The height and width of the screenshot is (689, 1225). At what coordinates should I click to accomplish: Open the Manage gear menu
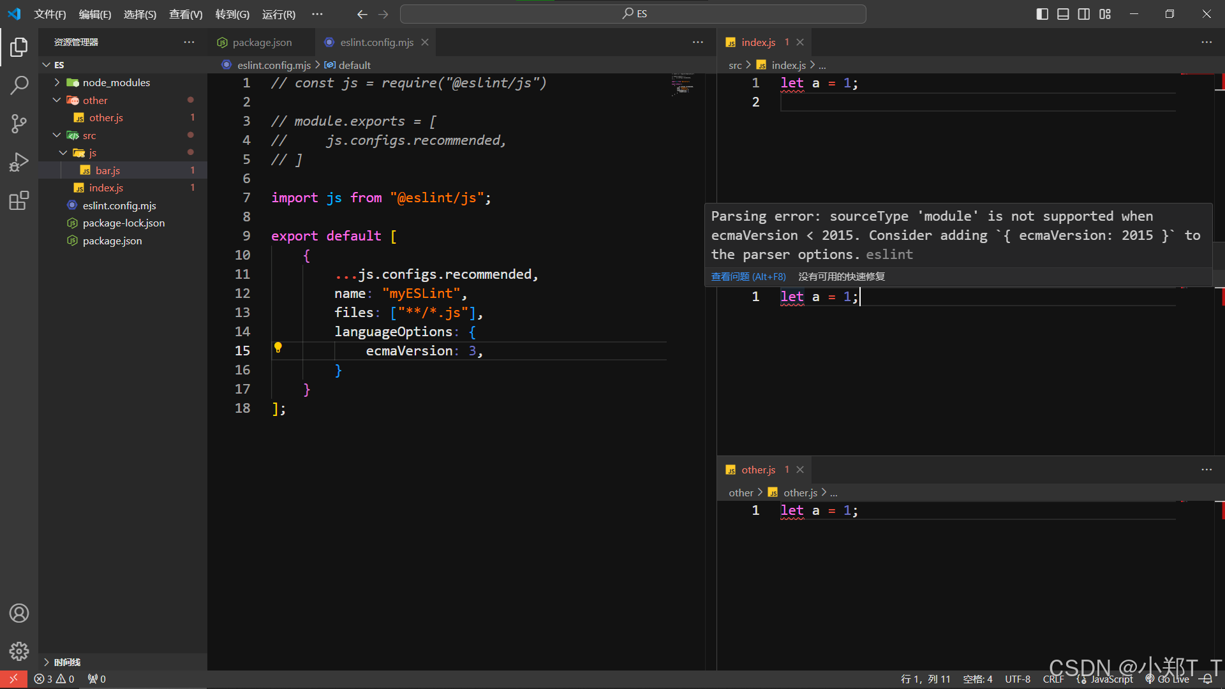coord(19,651)
